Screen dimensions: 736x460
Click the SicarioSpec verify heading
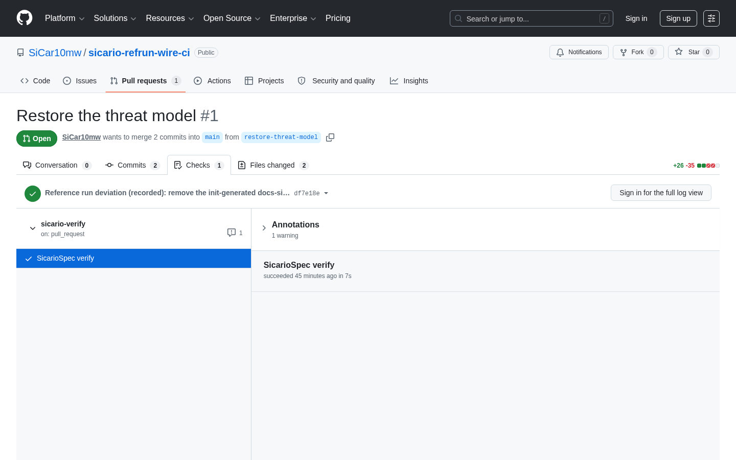[299, 265]
